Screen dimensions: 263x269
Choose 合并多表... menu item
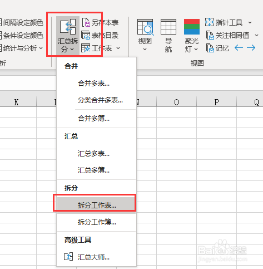pyautogui.click(x=96, y=84)
